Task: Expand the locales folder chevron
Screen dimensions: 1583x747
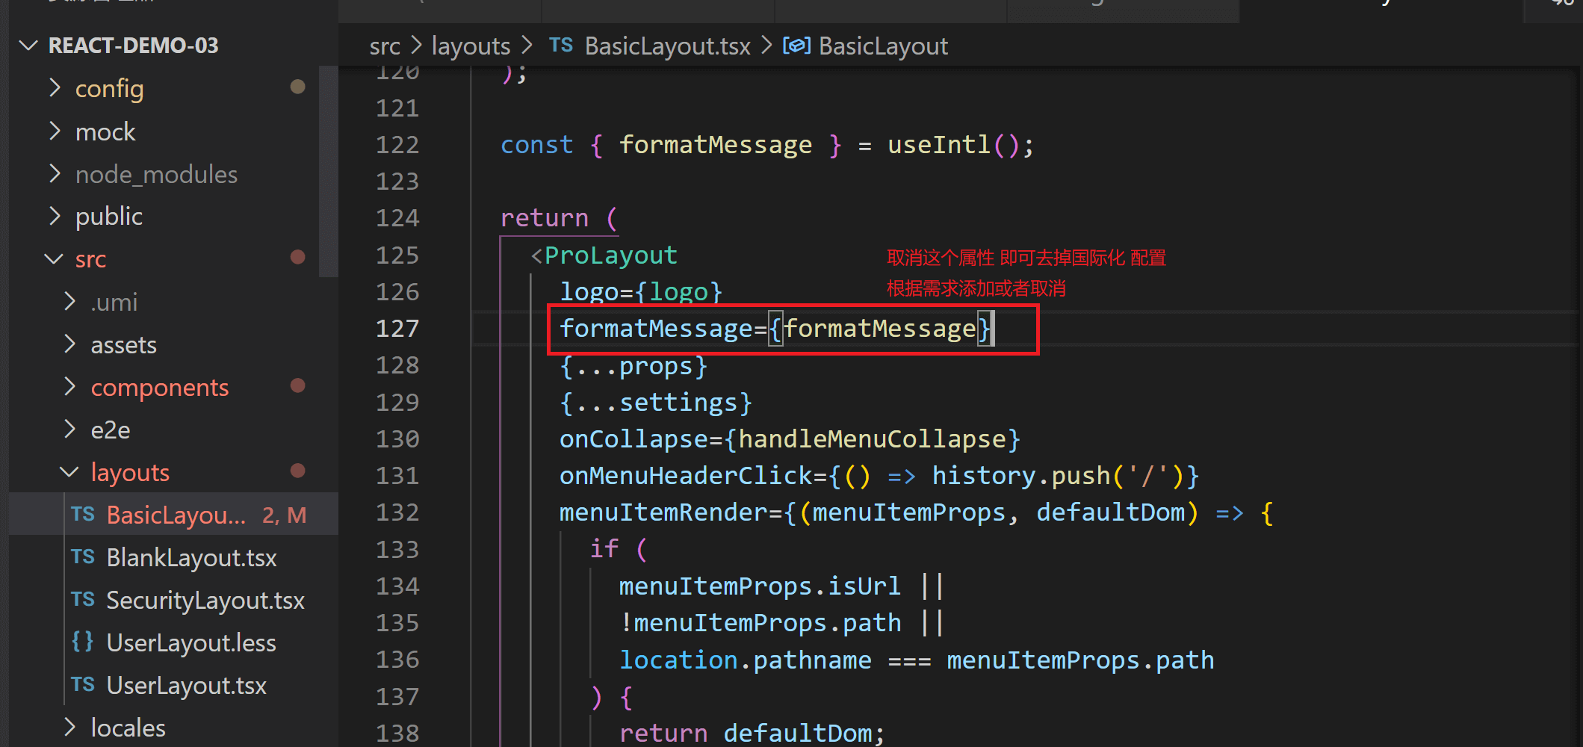Action: point(70,728)
